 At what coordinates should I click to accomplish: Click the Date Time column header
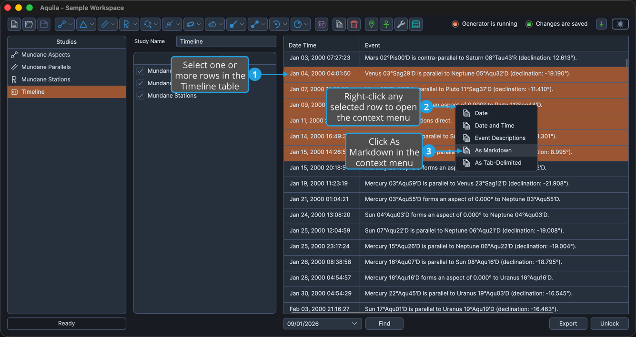coord(322,45)
